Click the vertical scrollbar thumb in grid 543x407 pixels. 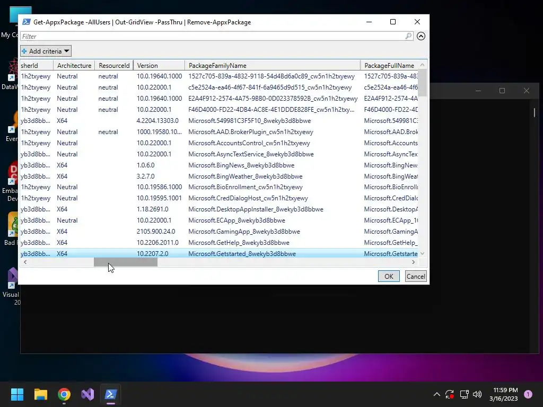pyautogui.click(x=423, y=83)
